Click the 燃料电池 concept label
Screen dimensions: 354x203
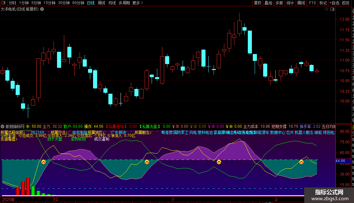click(205, 132)
